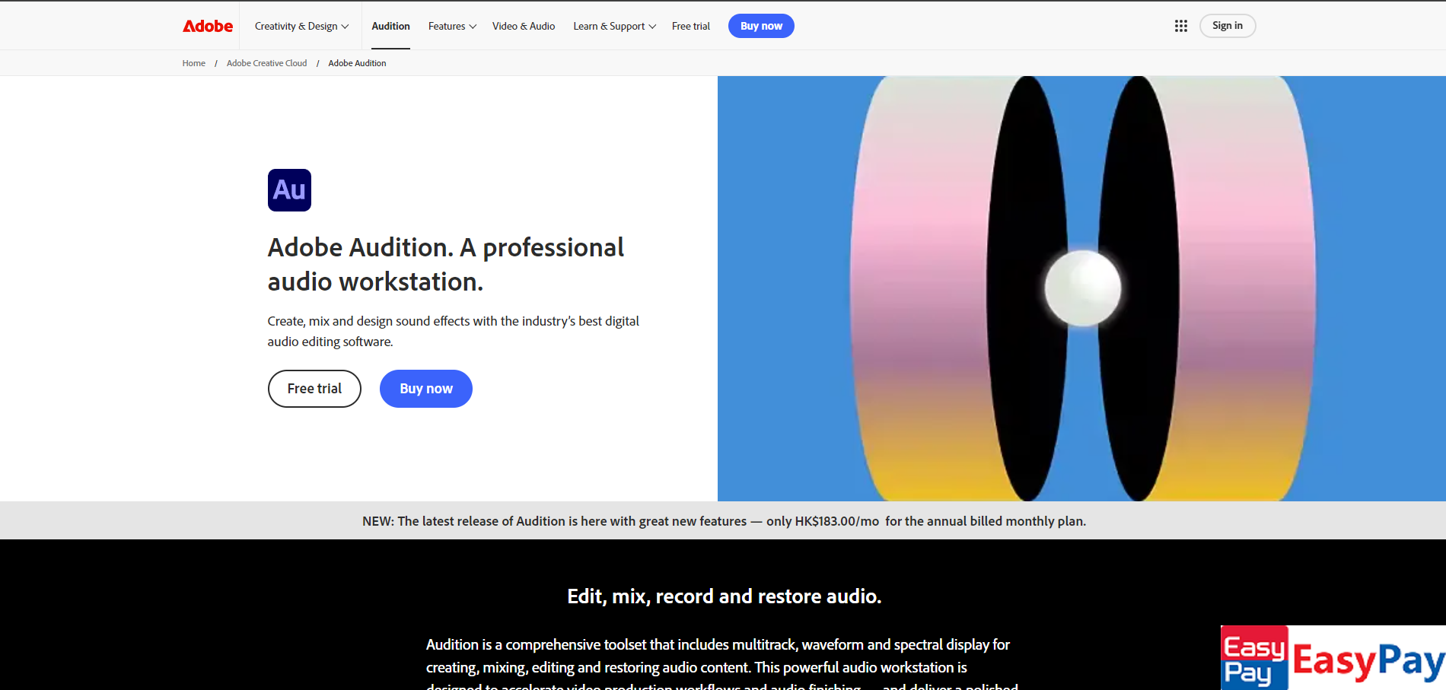Viewport: 1446px width, 690px height.
Task: Click the 'Create, mix and design sound effects' description
Action: [x=454, y=331]
